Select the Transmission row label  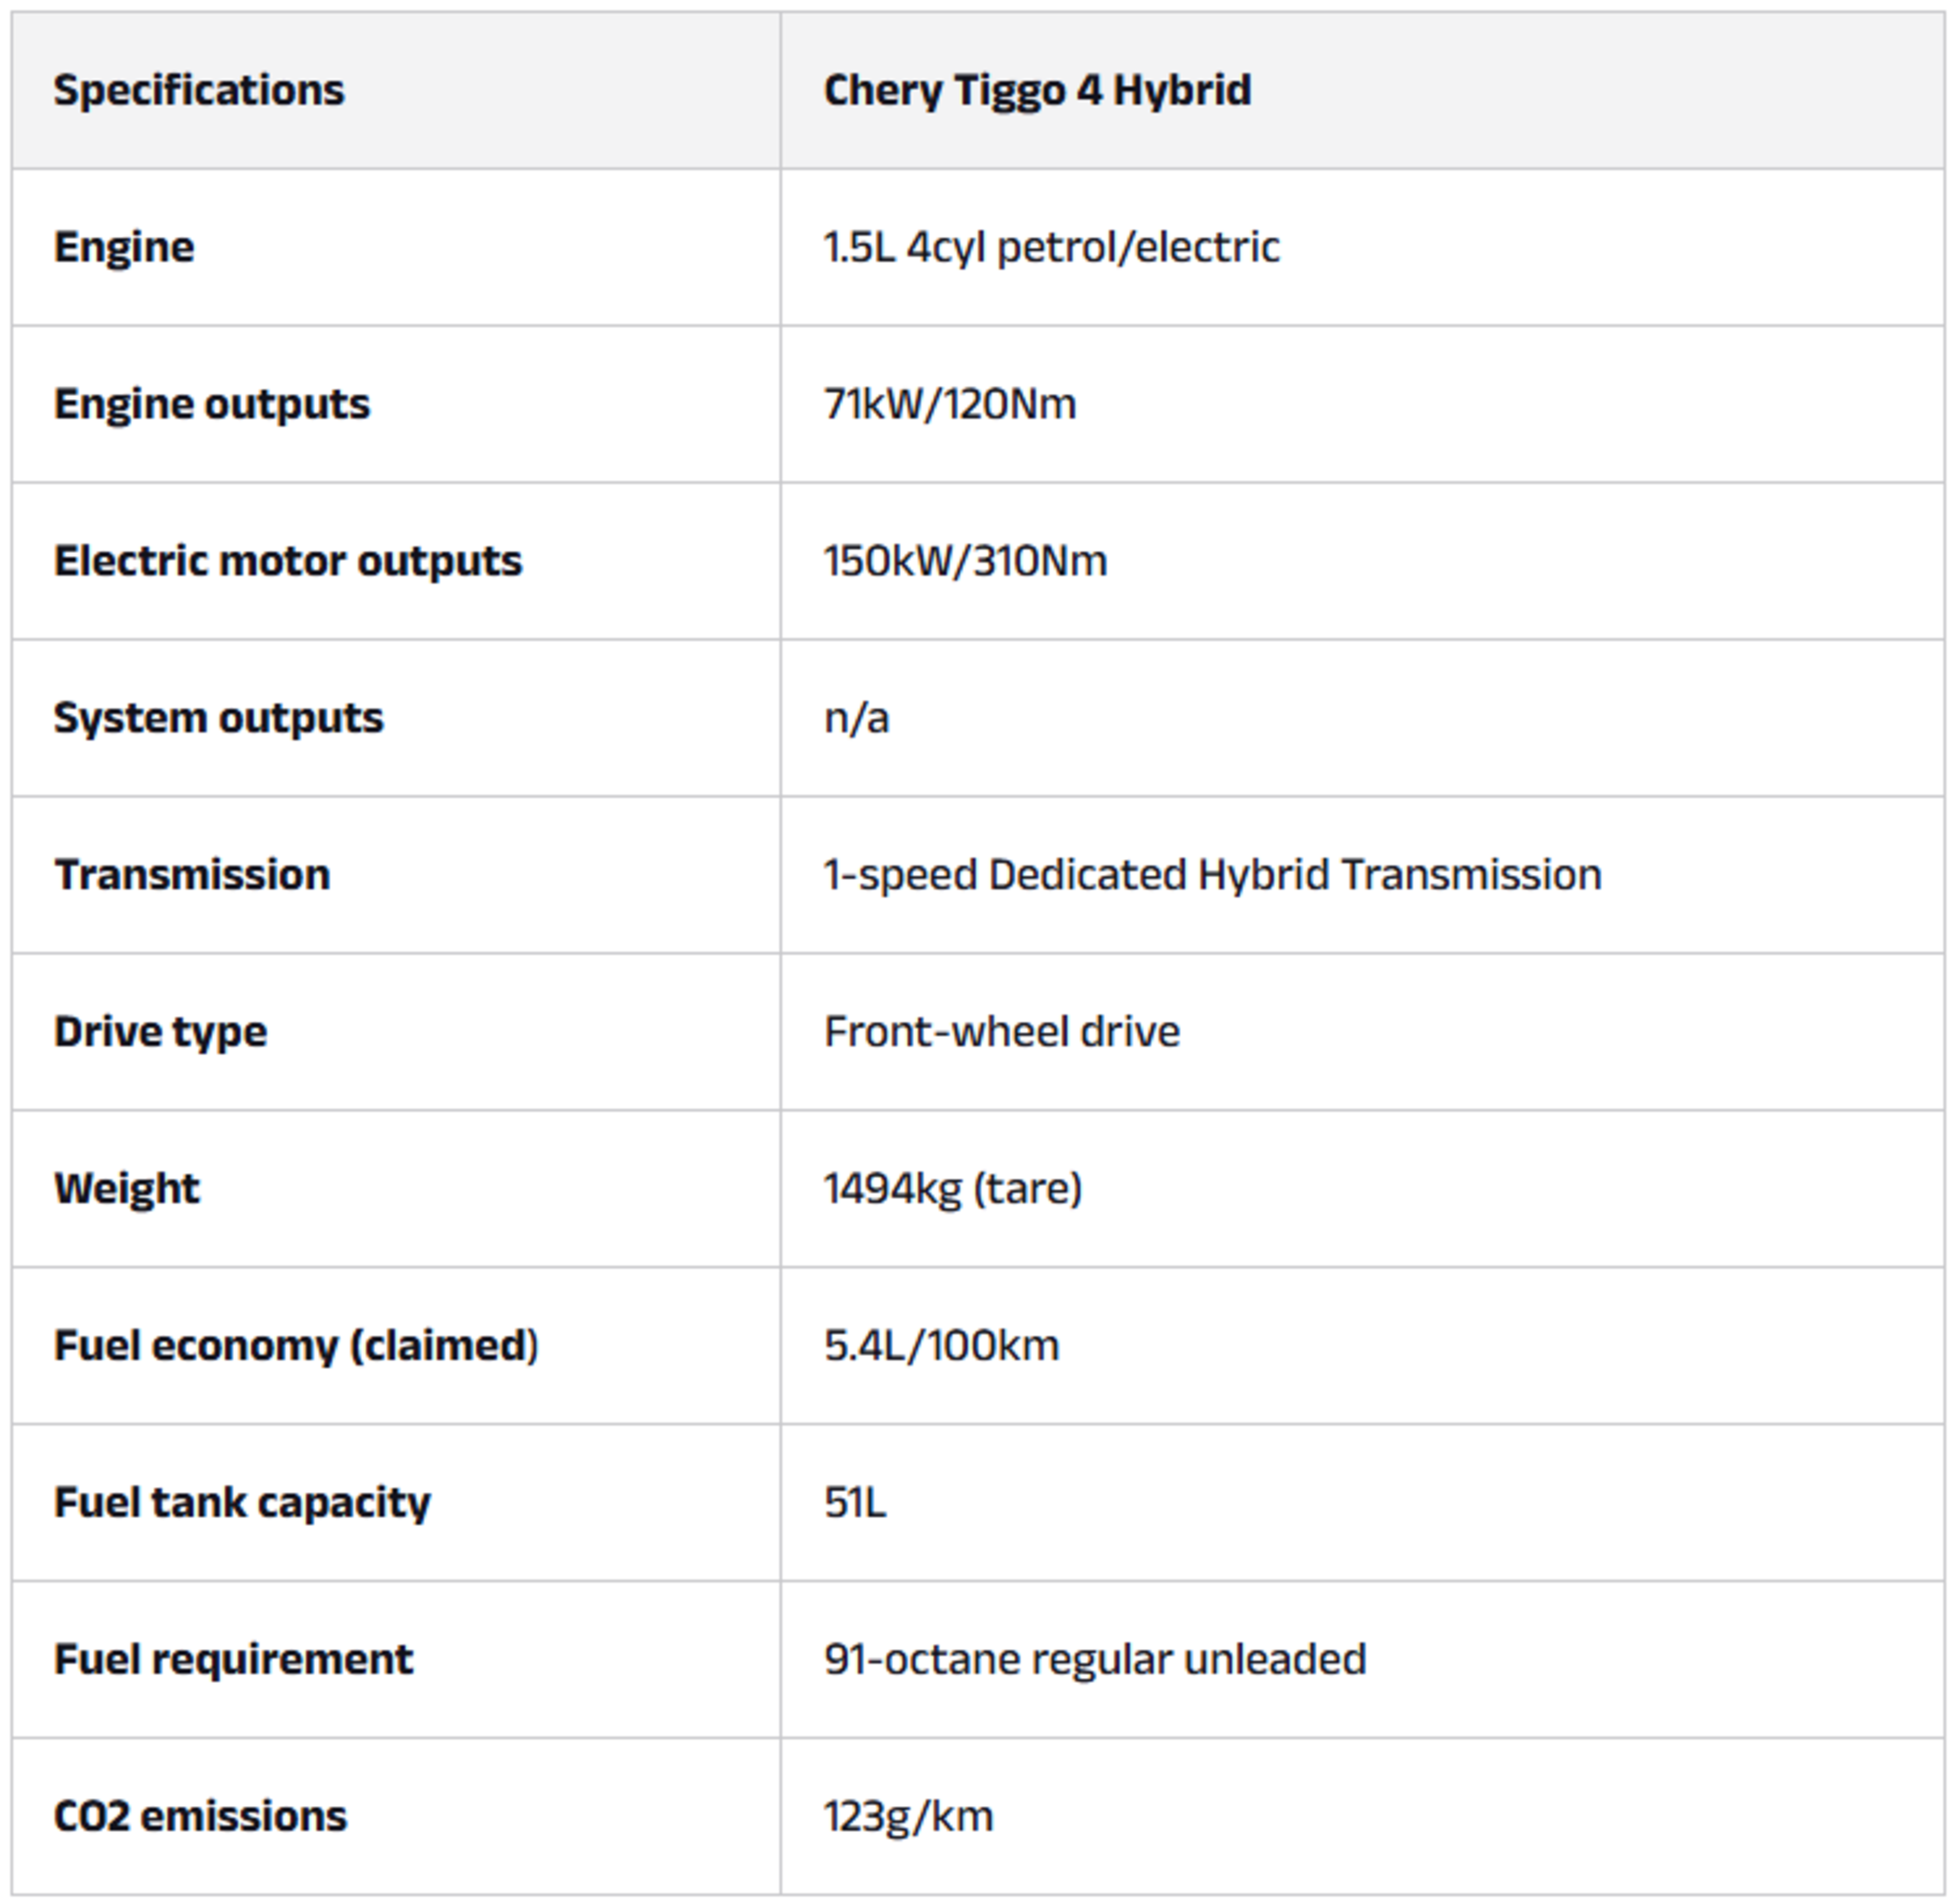click(x=192, y=875)
